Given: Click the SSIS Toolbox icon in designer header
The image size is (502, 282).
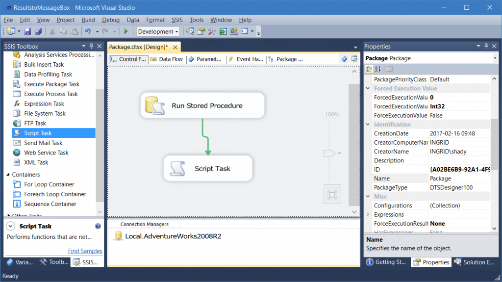Looking at the screenshot, I should tap(354, 59).
